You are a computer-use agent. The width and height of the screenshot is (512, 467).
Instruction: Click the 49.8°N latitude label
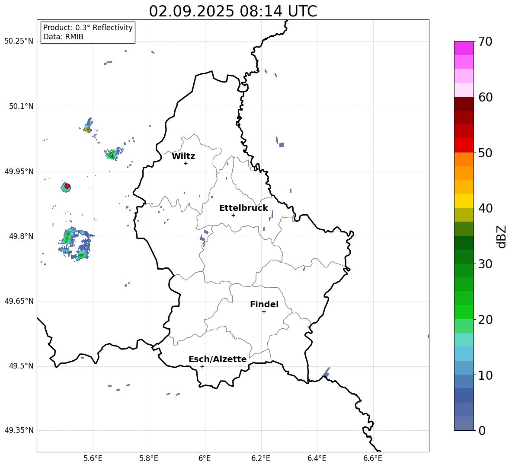(21, 236)
